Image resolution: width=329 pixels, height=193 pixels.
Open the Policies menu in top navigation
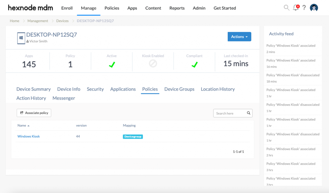[112, 8]
